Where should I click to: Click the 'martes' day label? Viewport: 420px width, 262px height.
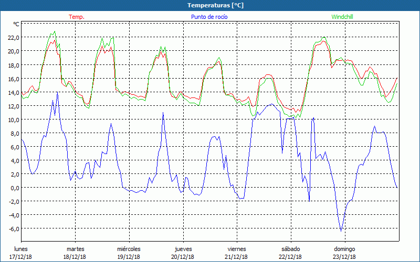(x=76, y=249)
